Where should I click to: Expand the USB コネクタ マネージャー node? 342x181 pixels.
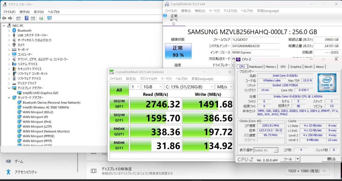[9, 35]
